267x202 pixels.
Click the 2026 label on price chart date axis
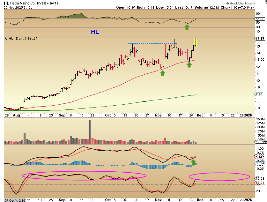(x=248, y=115)
